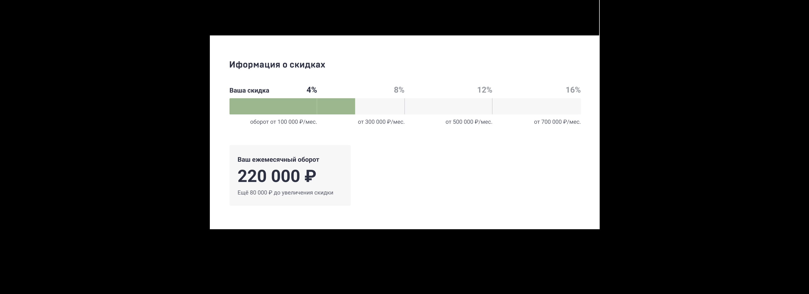Click the bar segment between 12% and 16%
This screenshot has width=809, height=294.
pyautogui.click(x=536, y=106)
